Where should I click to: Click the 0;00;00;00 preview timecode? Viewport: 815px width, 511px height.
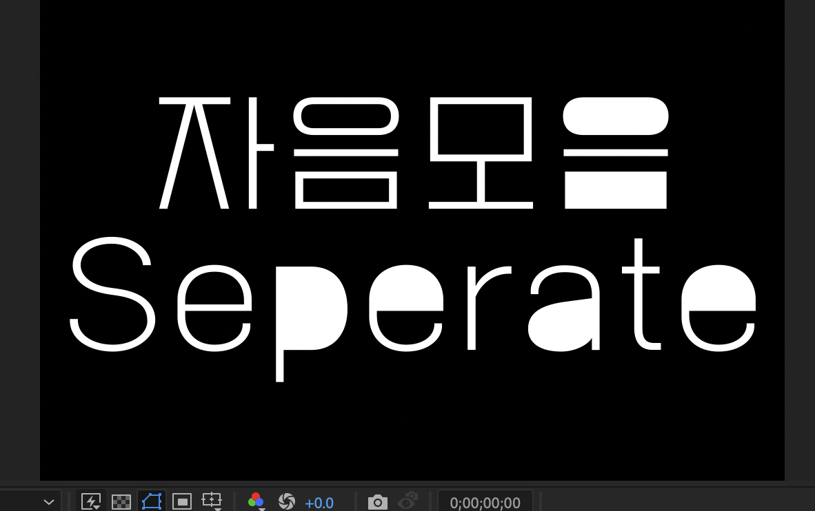tap(485, 503)
